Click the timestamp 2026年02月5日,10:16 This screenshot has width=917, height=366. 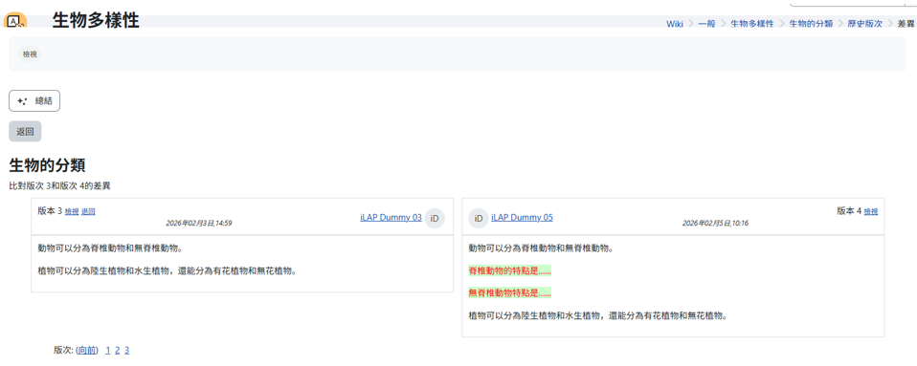[715, 223]
